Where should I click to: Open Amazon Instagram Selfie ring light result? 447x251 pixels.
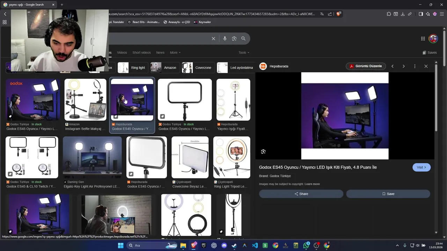(x=85, y=100)
